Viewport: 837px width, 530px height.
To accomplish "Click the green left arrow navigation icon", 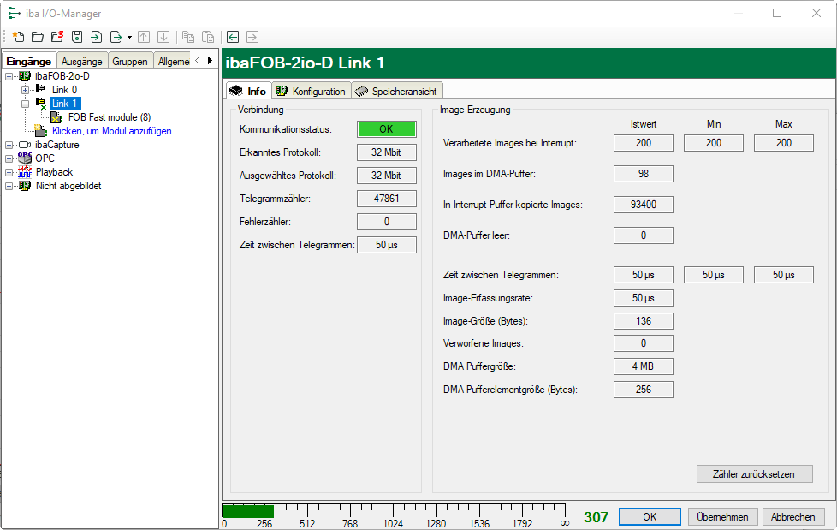I will [x=232, y=37].
